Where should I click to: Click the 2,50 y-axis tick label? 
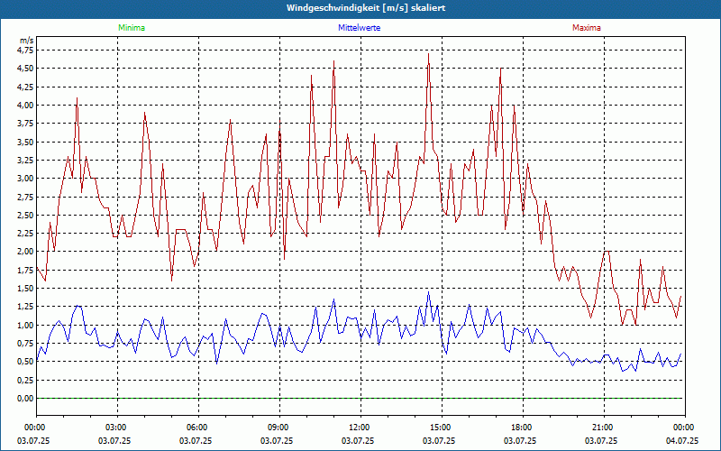(25, 215)
